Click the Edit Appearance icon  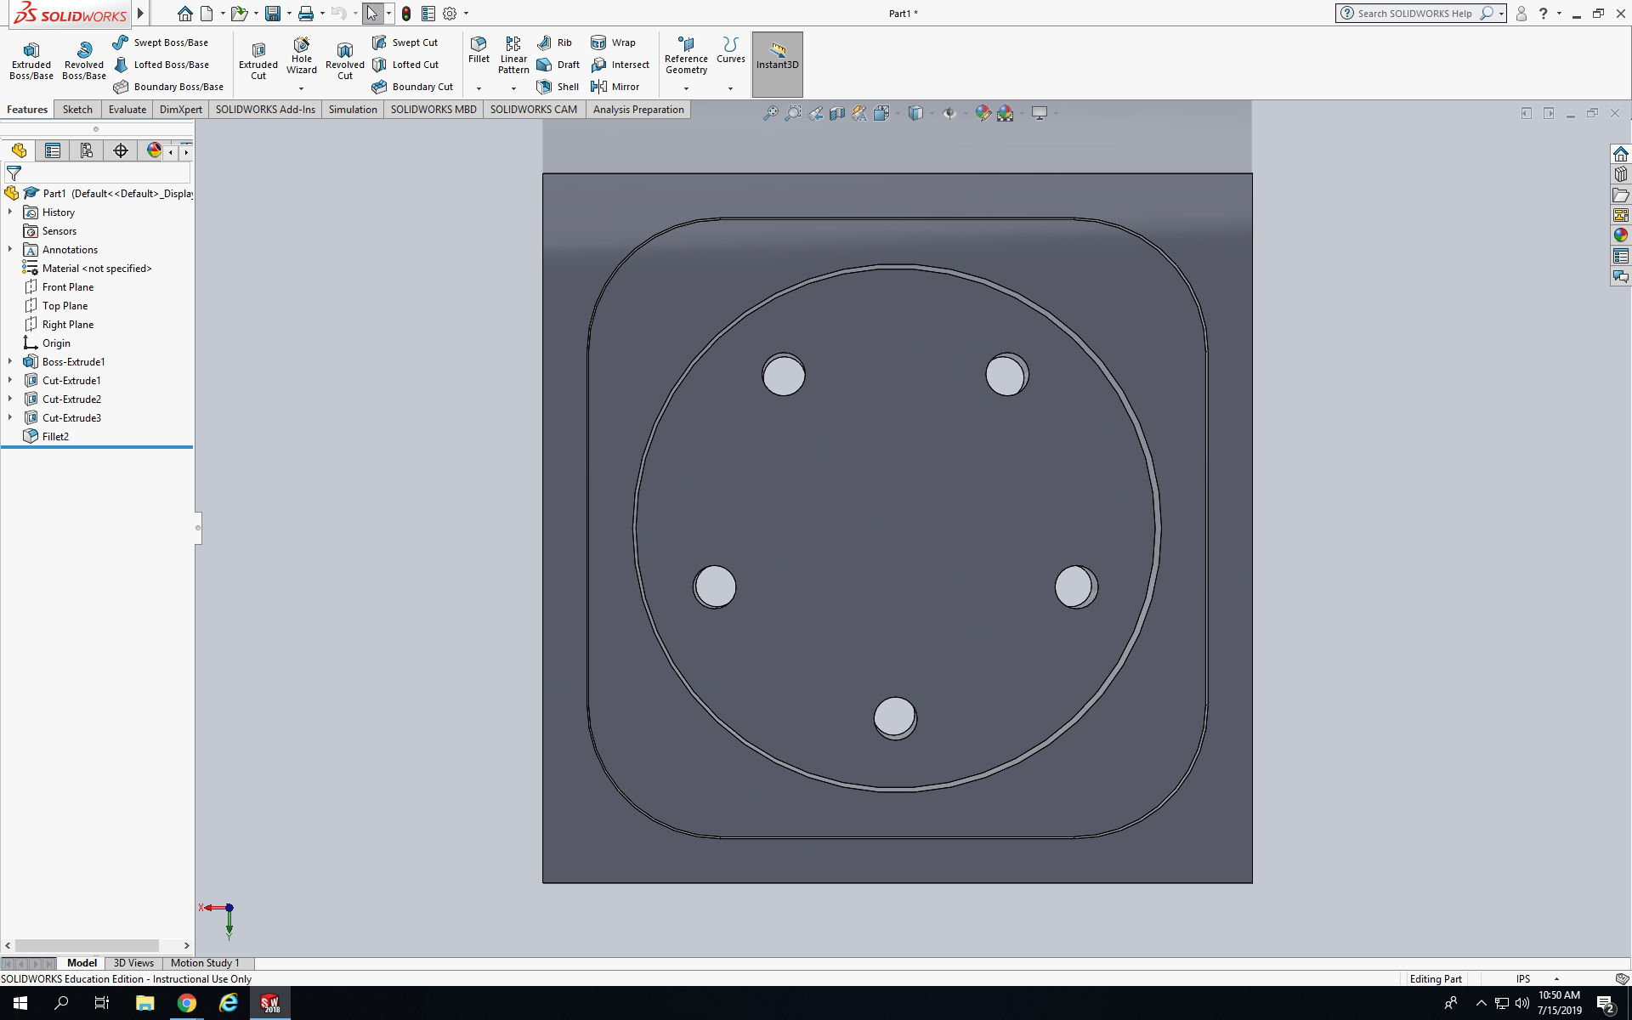point(983,113)
